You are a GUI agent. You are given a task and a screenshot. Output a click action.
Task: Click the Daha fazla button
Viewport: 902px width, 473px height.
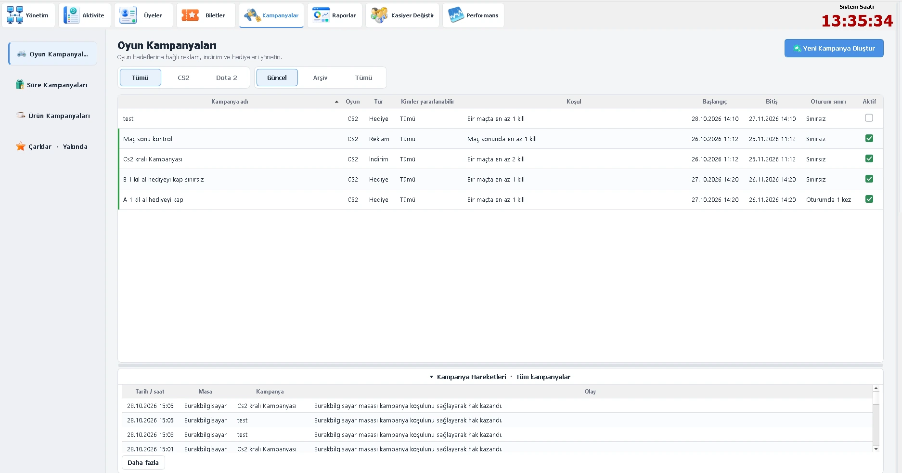[x=143, y=462]
